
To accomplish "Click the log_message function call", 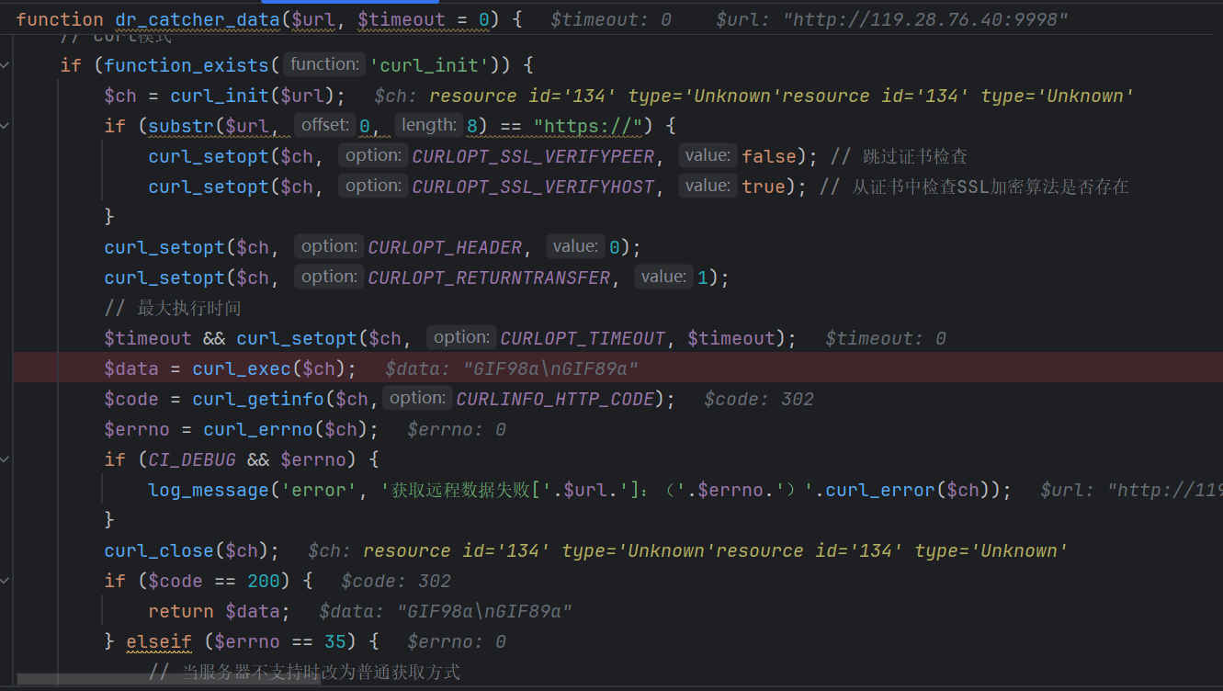I will [209, 490].
